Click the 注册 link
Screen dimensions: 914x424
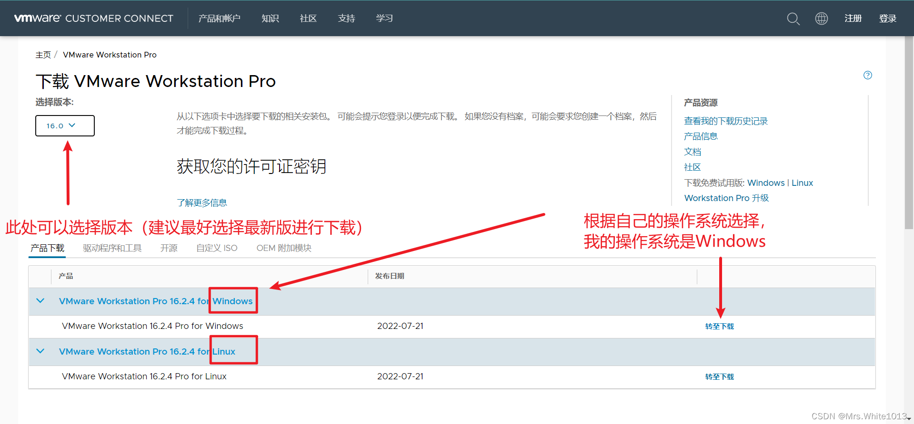coord(853,19)
